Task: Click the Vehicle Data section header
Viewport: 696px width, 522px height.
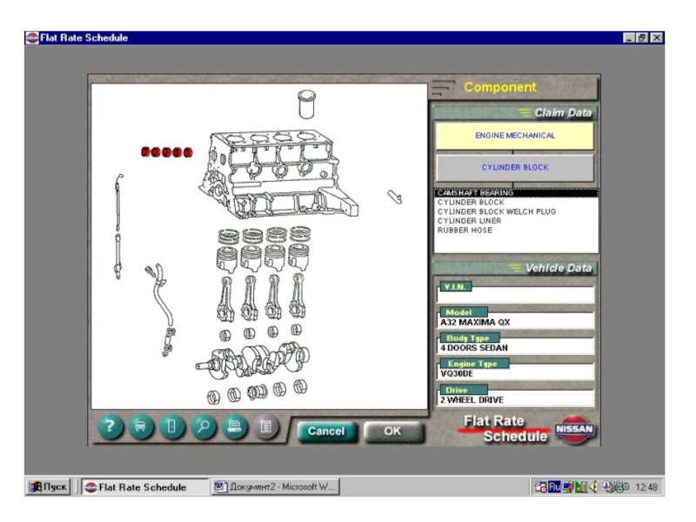Action: pyautogui.click(x=515, y=268)
